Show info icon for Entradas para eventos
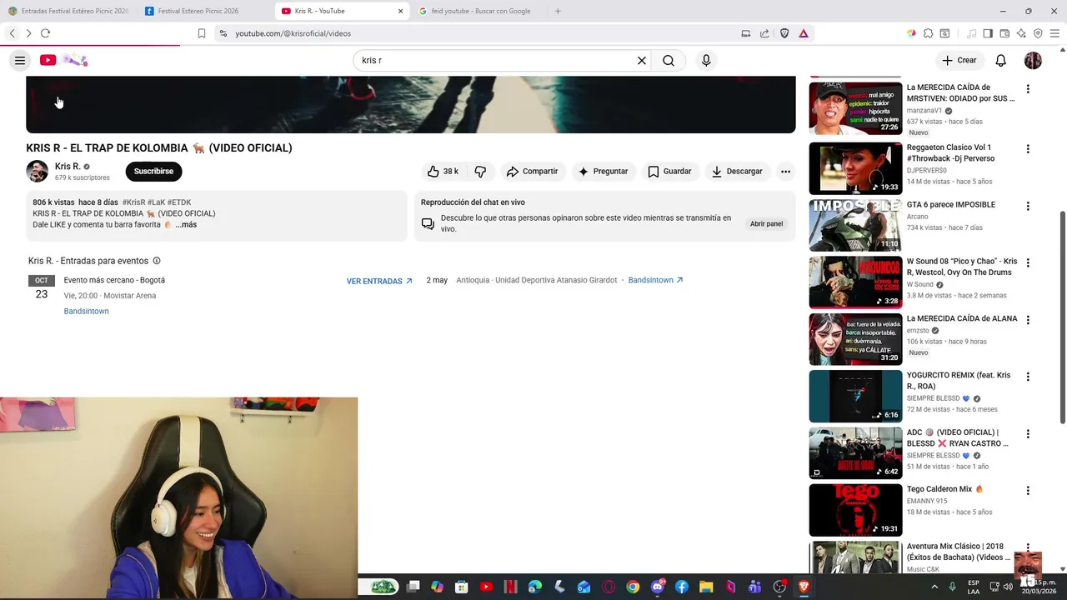This screenshot has width=1067, height=600. click(x=157, y=261)
